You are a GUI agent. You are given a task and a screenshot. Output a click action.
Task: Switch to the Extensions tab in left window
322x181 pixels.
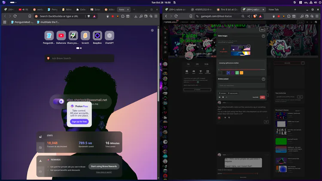tap(81, 9)
